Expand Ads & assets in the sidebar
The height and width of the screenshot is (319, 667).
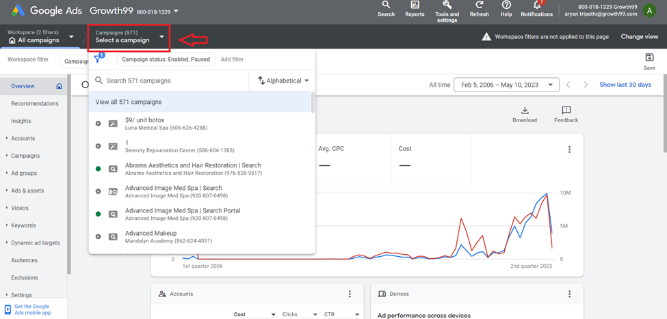(7, 191)
